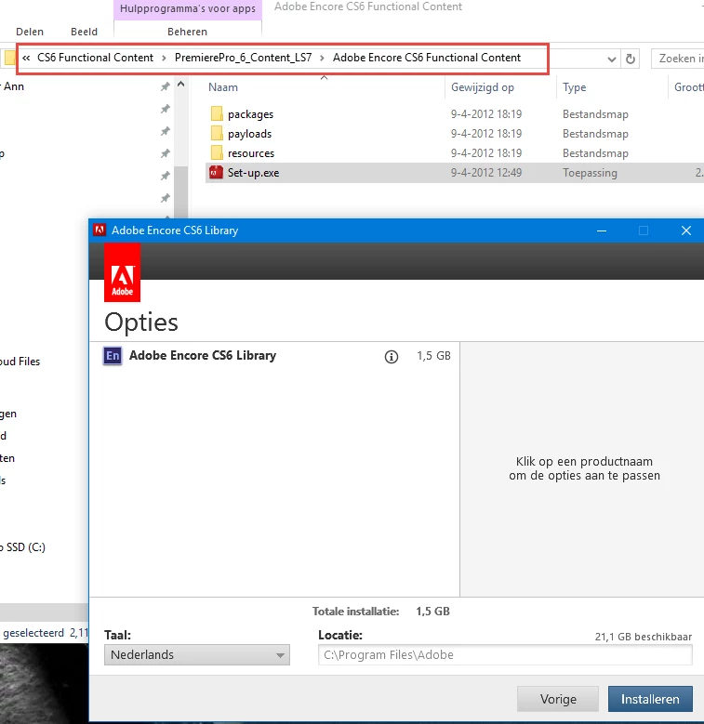
Task: Select the packages folder name
Action: (250, 114)
